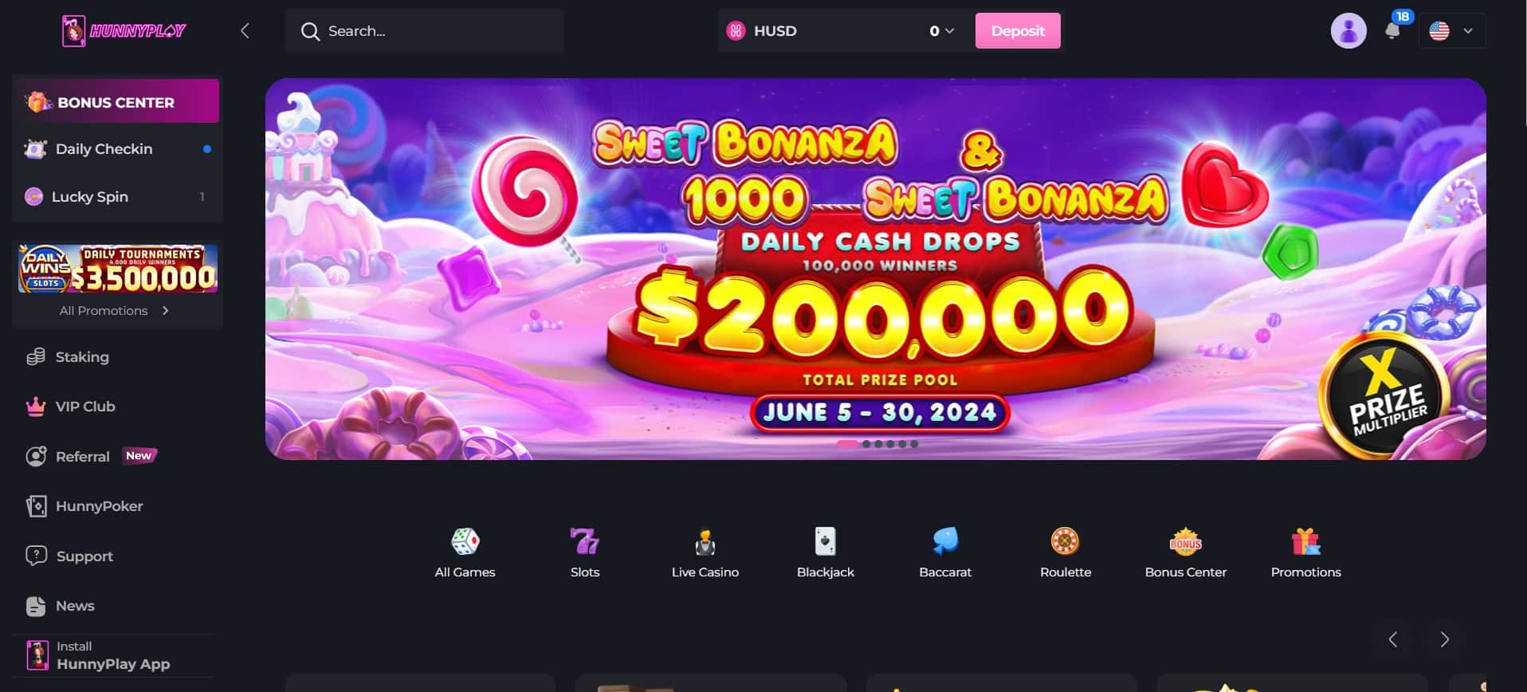Expand the language flag dropdown
The height and width of the screenshot is (692, 1527).
pyautogui.click(x=1452, y=31)
